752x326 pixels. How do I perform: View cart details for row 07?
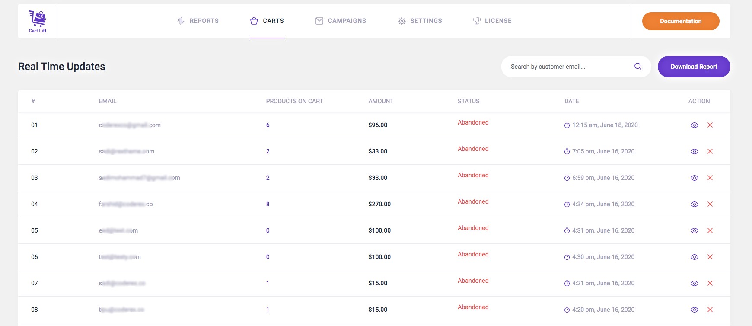(695, 283)
